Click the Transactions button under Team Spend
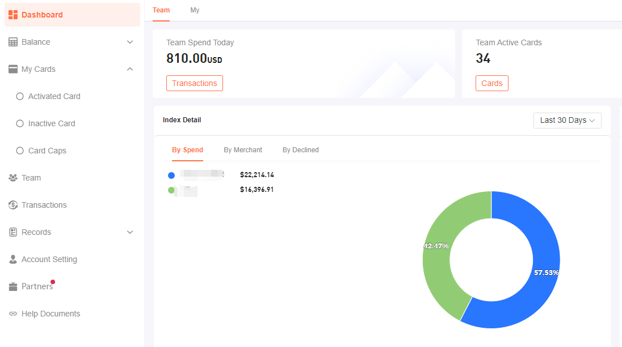This screenshot has width=622, height=347. (194, 83)
